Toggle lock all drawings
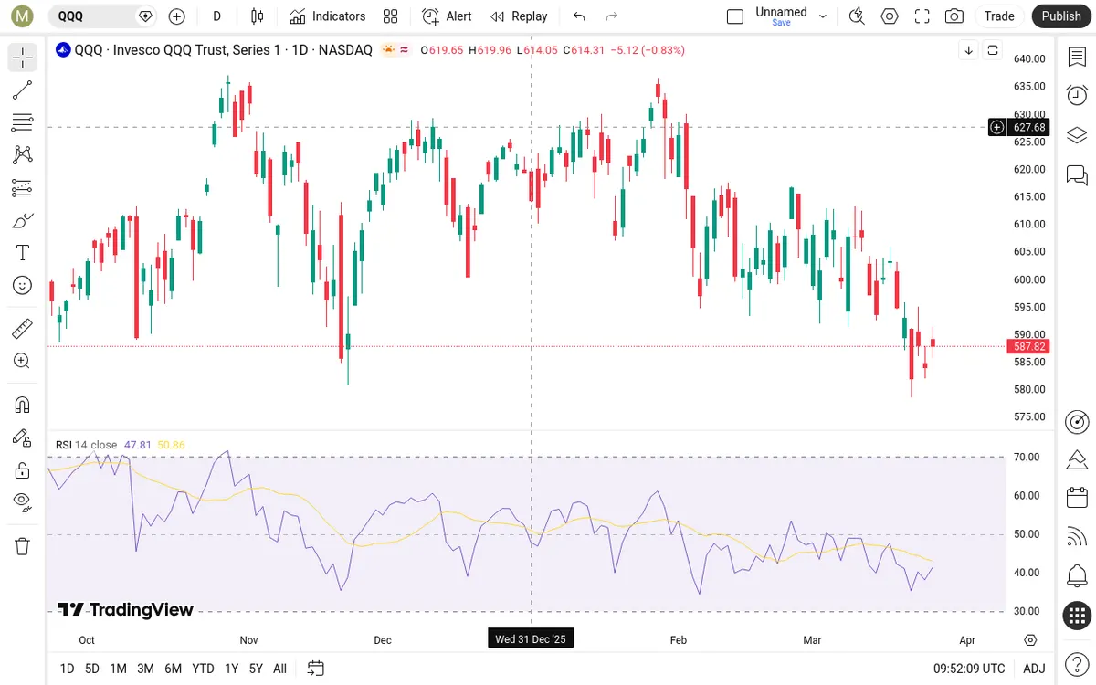Image resolution: width=1096 pixels, height=685 pixels. coord(23,470)
